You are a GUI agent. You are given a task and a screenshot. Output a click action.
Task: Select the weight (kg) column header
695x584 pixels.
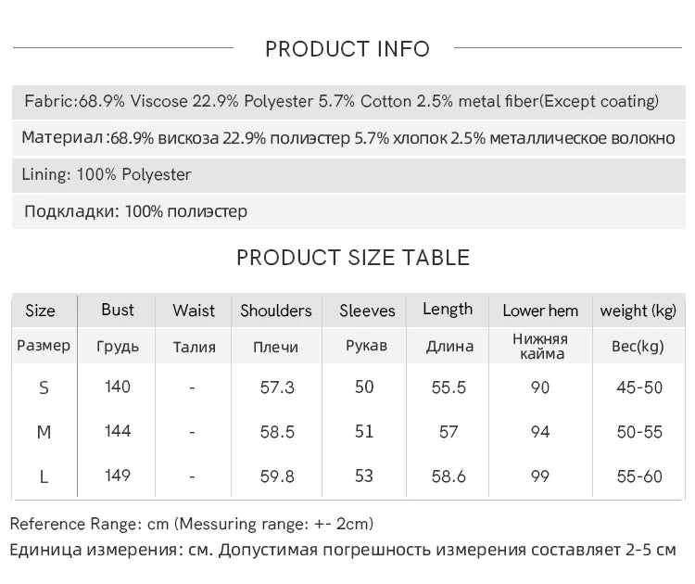[x=638, y=311]
